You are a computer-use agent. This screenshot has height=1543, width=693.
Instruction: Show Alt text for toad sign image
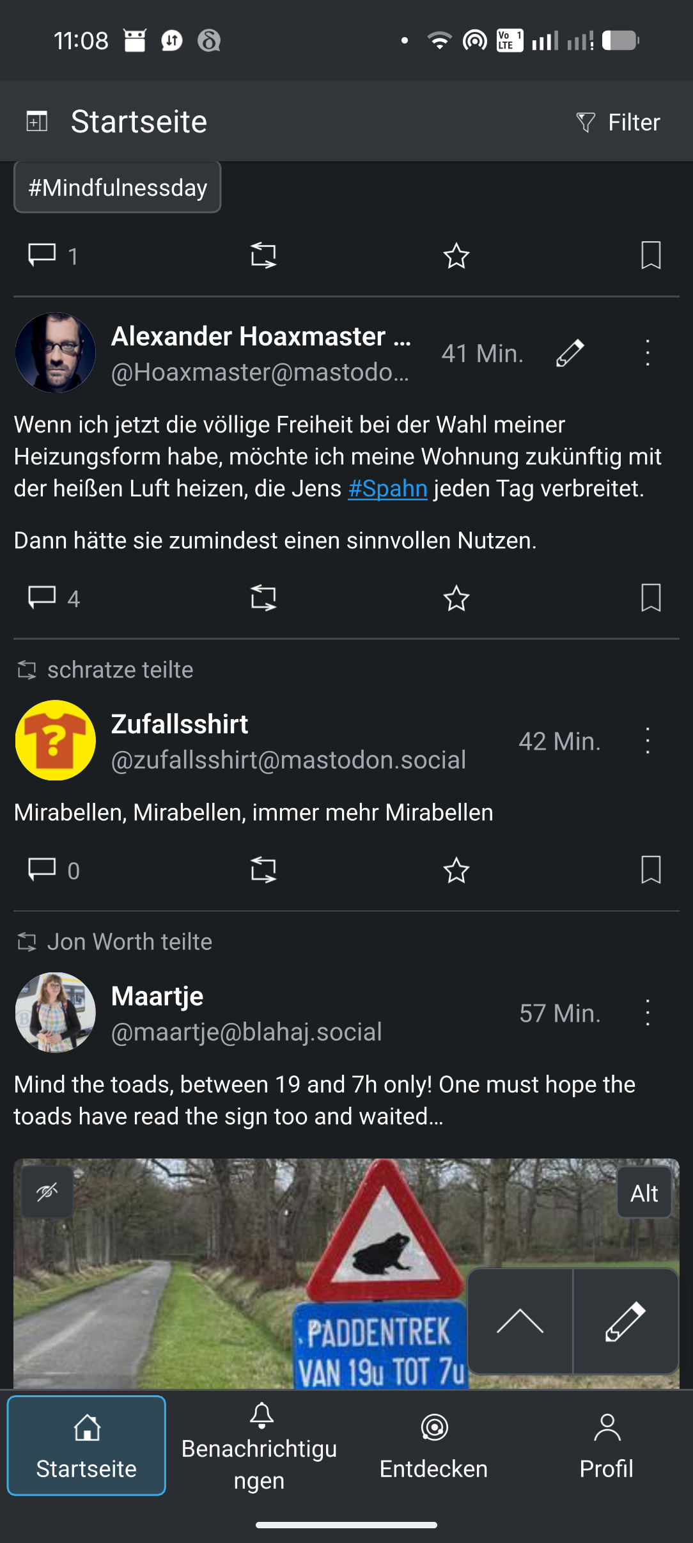[x=644, y=1193]
